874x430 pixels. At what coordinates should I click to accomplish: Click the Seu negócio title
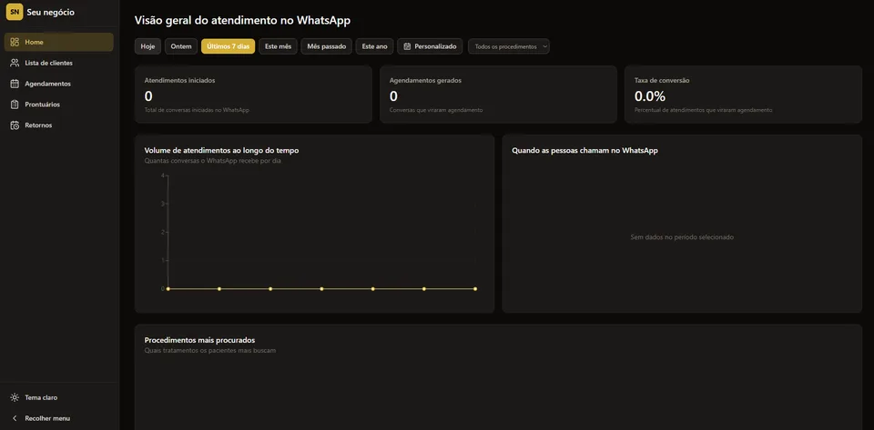[50, 12]
